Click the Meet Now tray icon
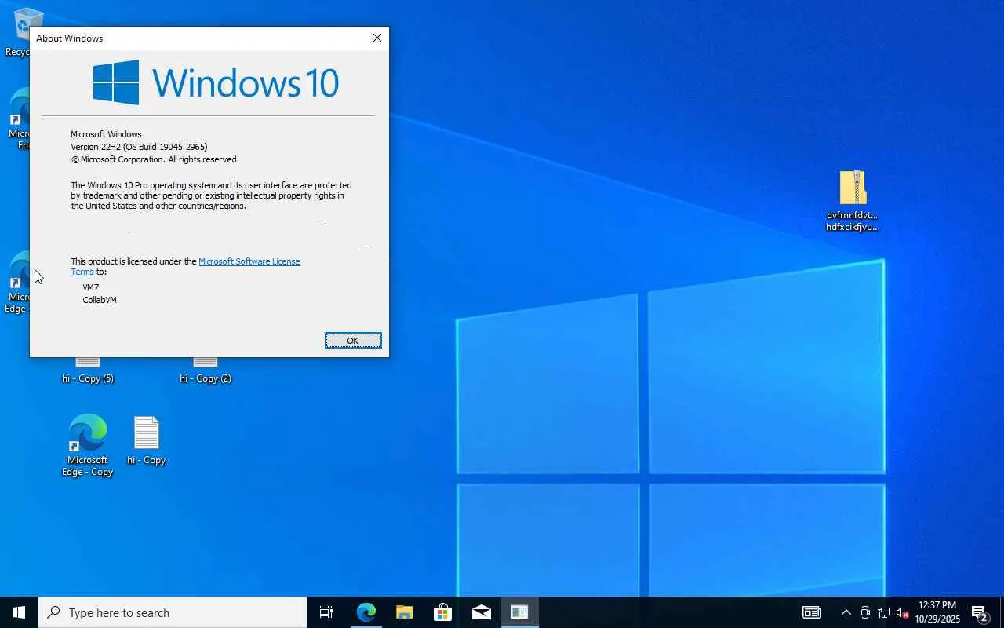This screenshot has width=1004, height=628. (x=865, y=612)
